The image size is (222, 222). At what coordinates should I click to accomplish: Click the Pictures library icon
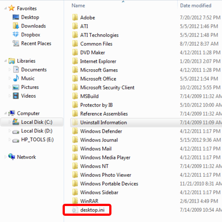16,87
